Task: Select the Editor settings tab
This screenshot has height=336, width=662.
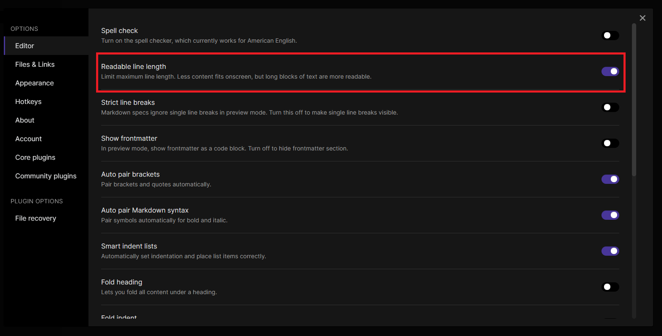Action: [x=25, y=46]
